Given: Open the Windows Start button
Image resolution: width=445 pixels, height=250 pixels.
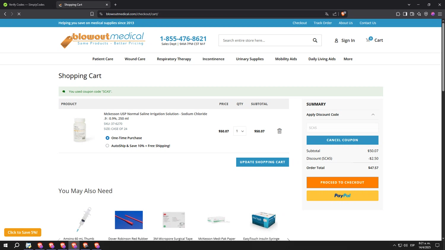Looking at the screenshot, I should (5, 245).
